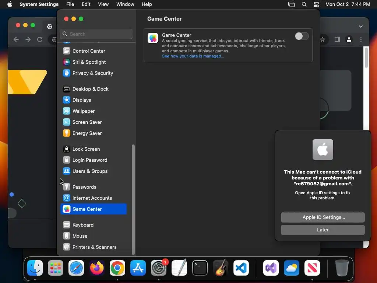Screen dimensions: 377x283
Task: Open Chrome profile avatar menu
Action: 349,39
